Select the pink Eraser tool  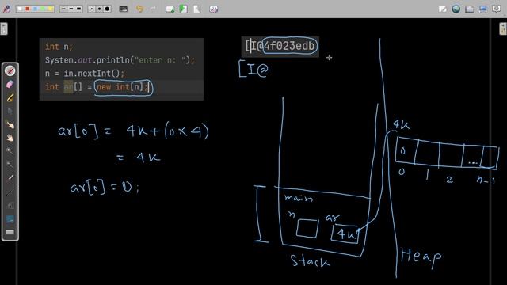[x=10, y=85]
